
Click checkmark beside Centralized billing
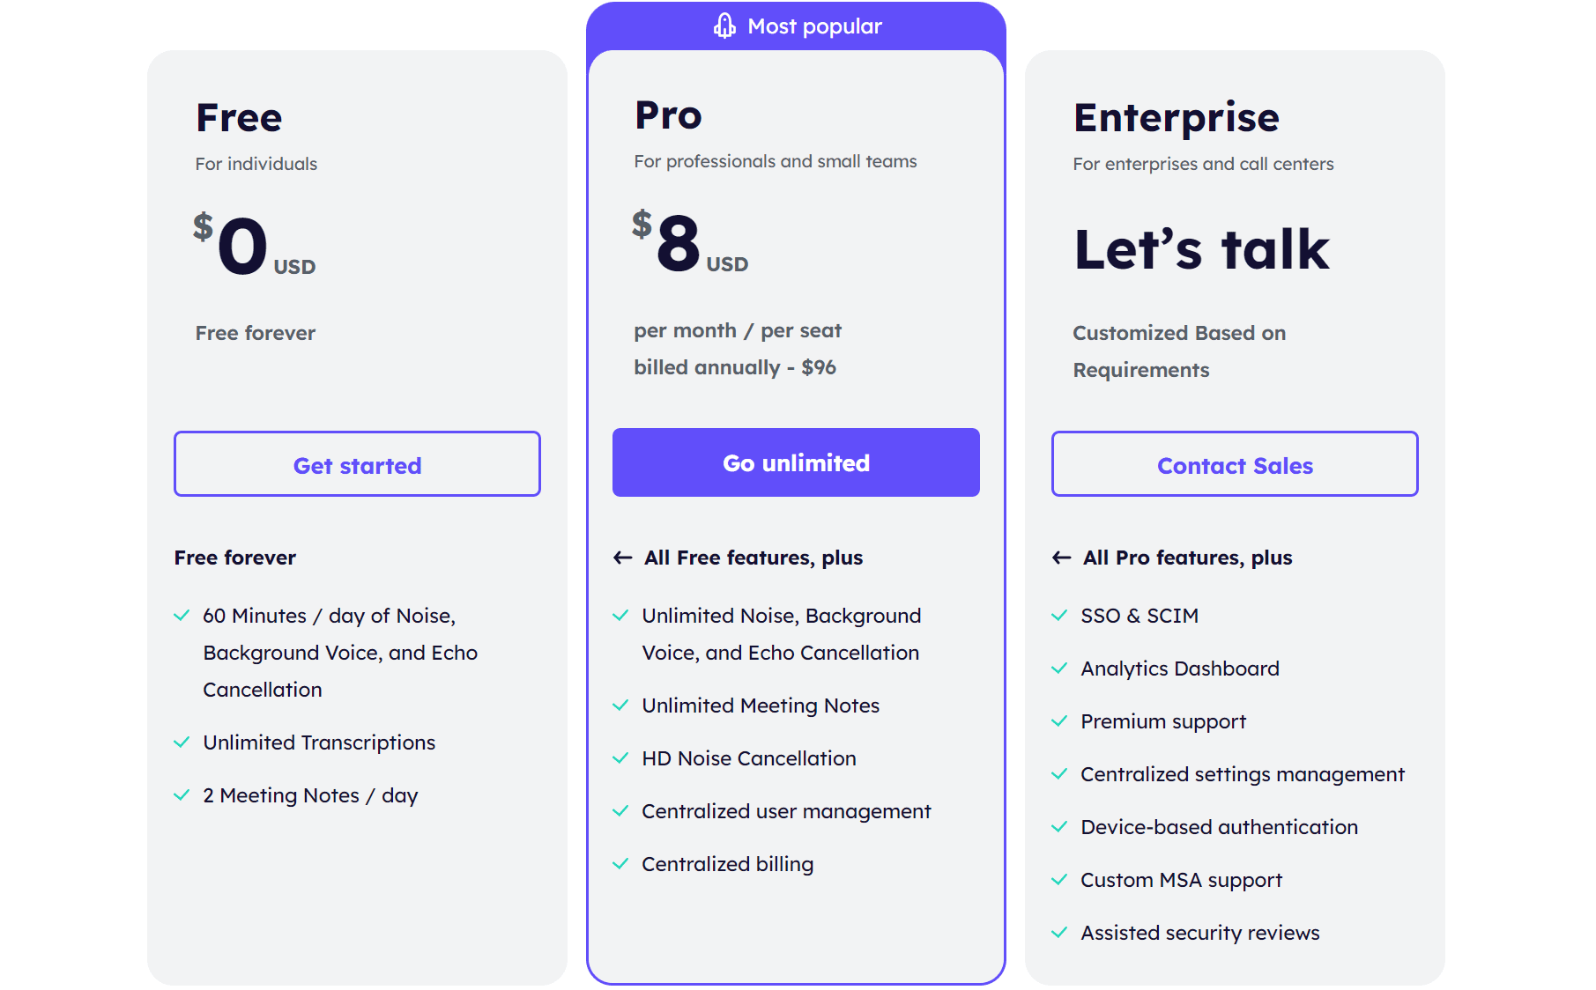click(620, 864)
